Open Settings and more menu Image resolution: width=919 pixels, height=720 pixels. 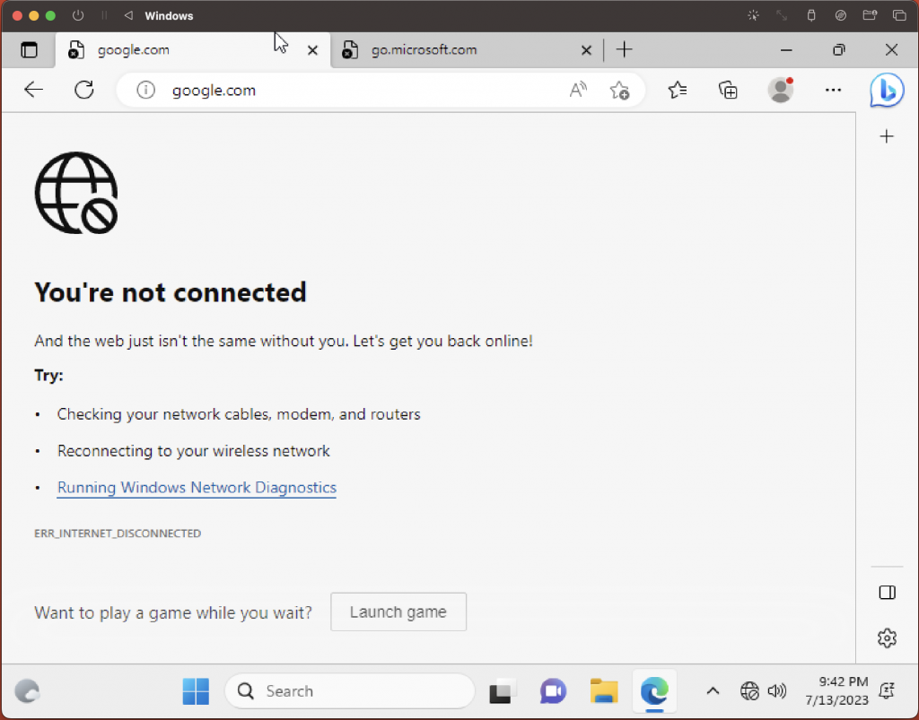click(833, 90)
